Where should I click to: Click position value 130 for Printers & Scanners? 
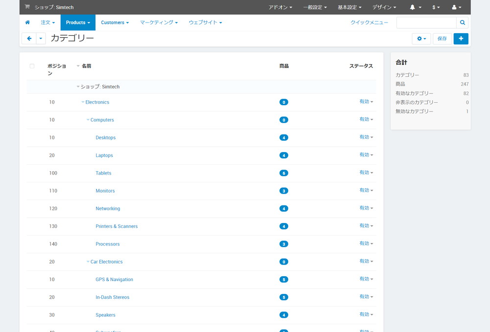click(x=53, y=226)
